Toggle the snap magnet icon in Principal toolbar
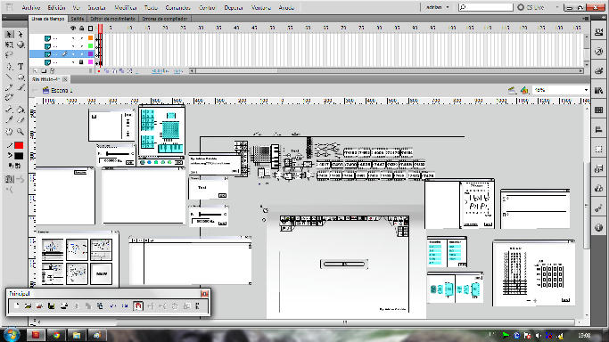609x342 pixels. 138,306
